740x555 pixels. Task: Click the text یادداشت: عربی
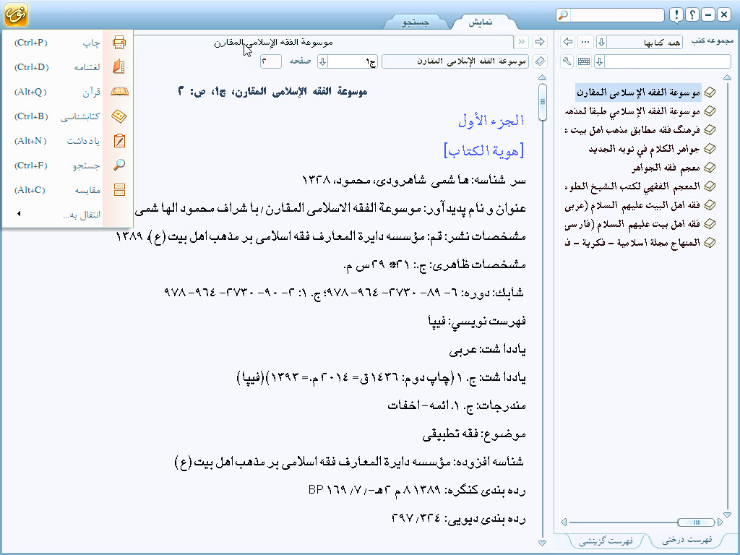click(487, 350)
